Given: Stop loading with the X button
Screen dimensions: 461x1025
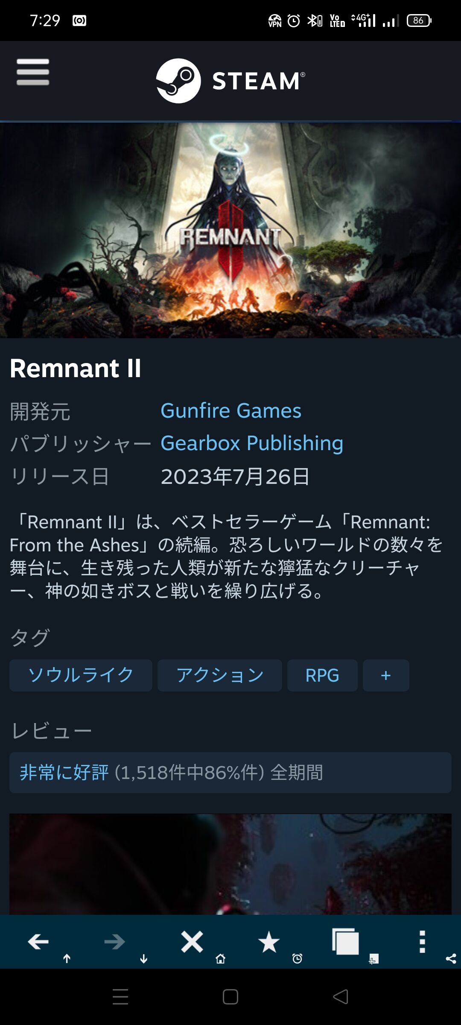Looking at the screenshot, I should point(192,941).
